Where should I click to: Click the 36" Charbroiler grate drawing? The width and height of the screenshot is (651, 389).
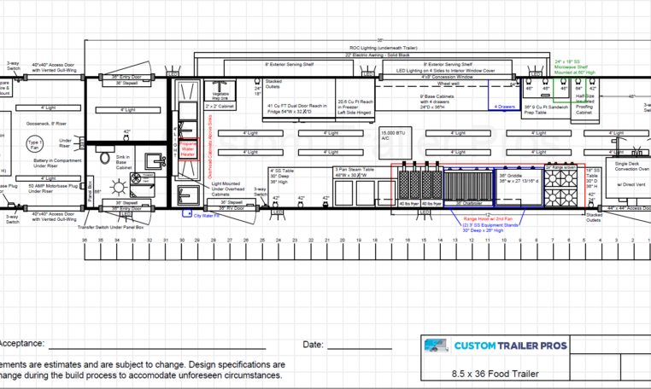(468, 188)
